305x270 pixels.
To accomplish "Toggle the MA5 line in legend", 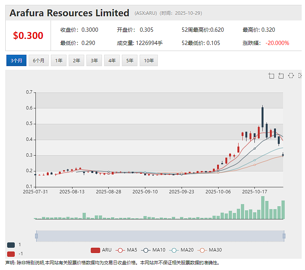I will click(126, 250).
